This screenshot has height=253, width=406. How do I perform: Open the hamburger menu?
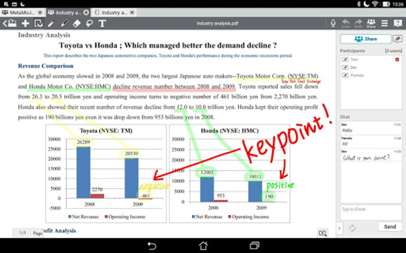coord(385,23)
